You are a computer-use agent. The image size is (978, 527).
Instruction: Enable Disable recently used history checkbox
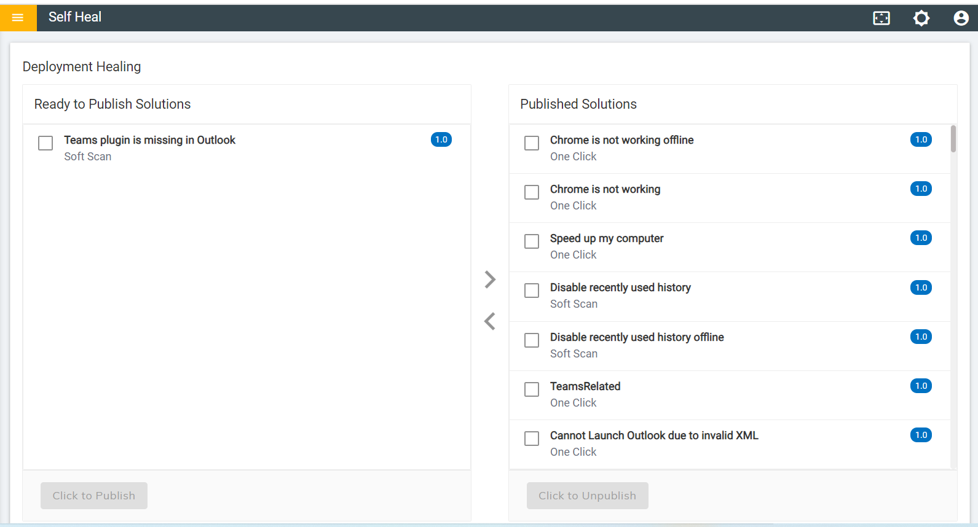[x=532, y=291]
